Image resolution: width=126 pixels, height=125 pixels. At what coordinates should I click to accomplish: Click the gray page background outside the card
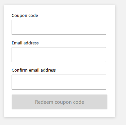pyautogui.click(x=121, y=62)
